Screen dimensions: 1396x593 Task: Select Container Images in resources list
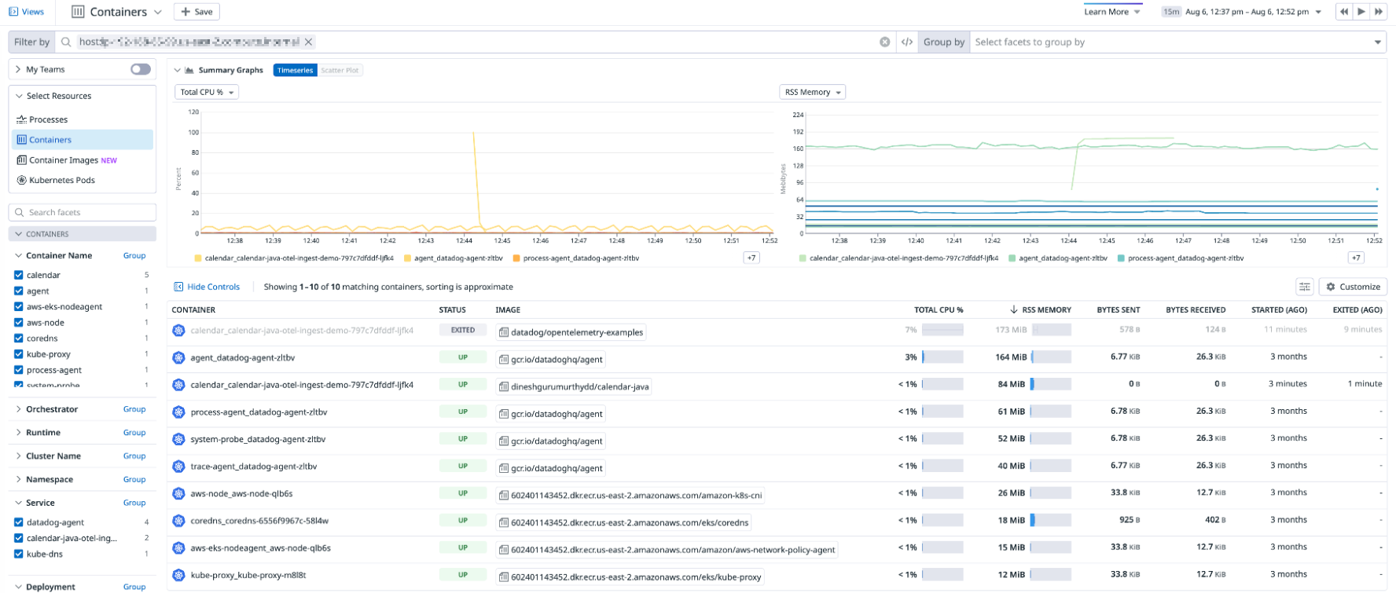pos(64,160)
